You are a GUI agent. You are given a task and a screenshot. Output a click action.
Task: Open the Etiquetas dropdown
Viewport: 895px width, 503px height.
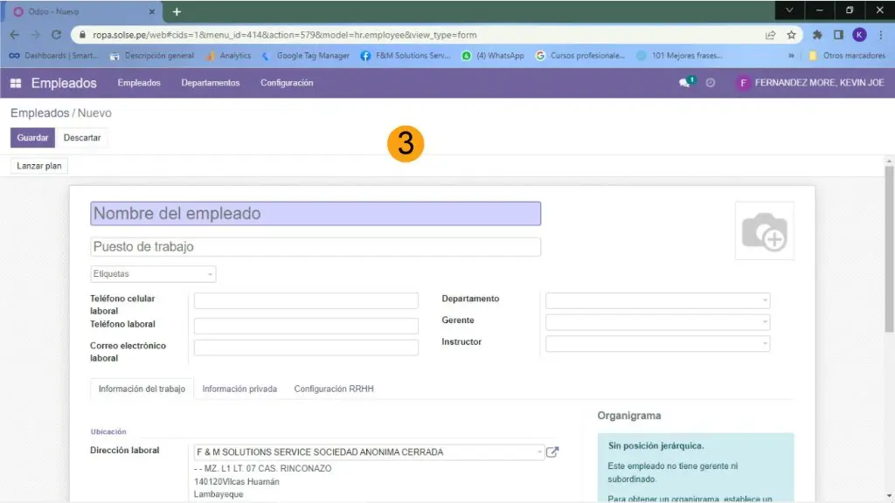[x=153, y=274]
